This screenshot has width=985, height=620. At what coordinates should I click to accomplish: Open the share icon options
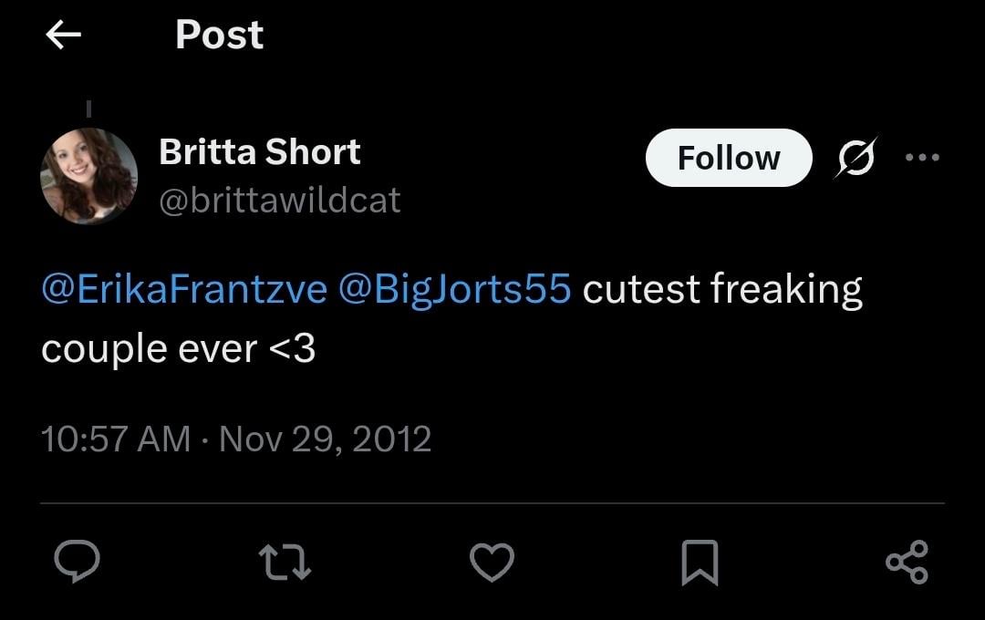pos(907,562)
